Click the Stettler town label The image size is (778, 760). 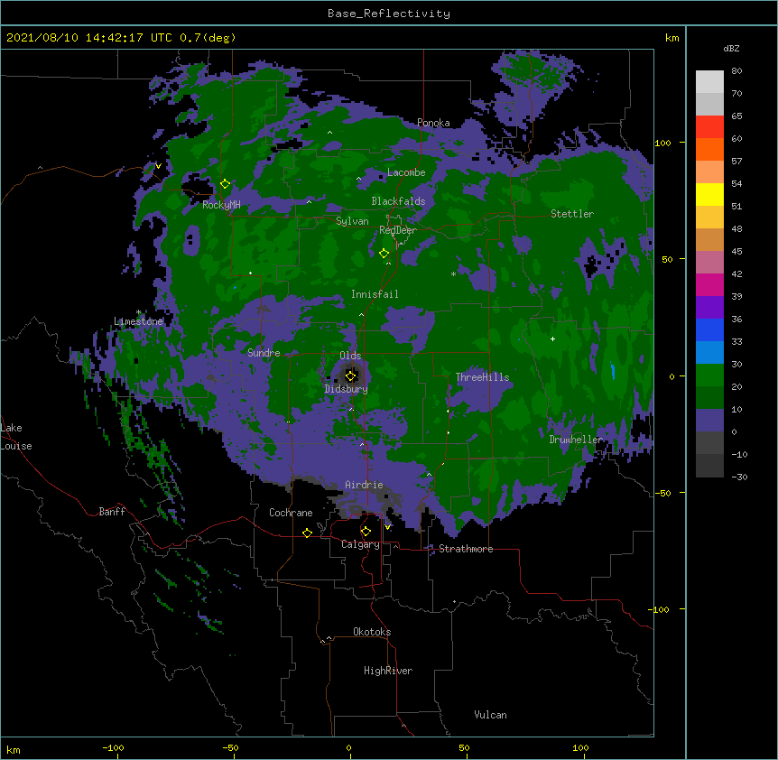coord(572,214)
